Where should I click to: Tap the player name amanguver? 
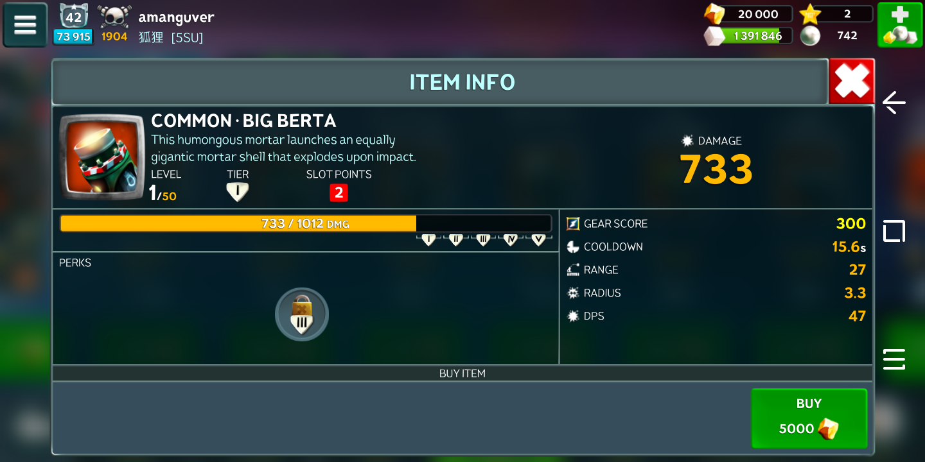click(x=176, y=17)
